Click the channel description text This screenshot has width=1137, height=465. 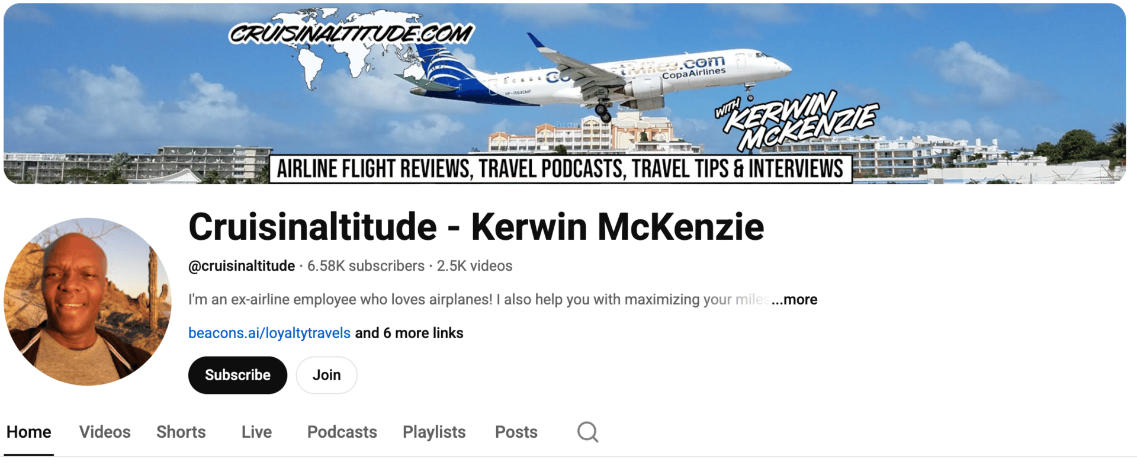pos(478,300)
